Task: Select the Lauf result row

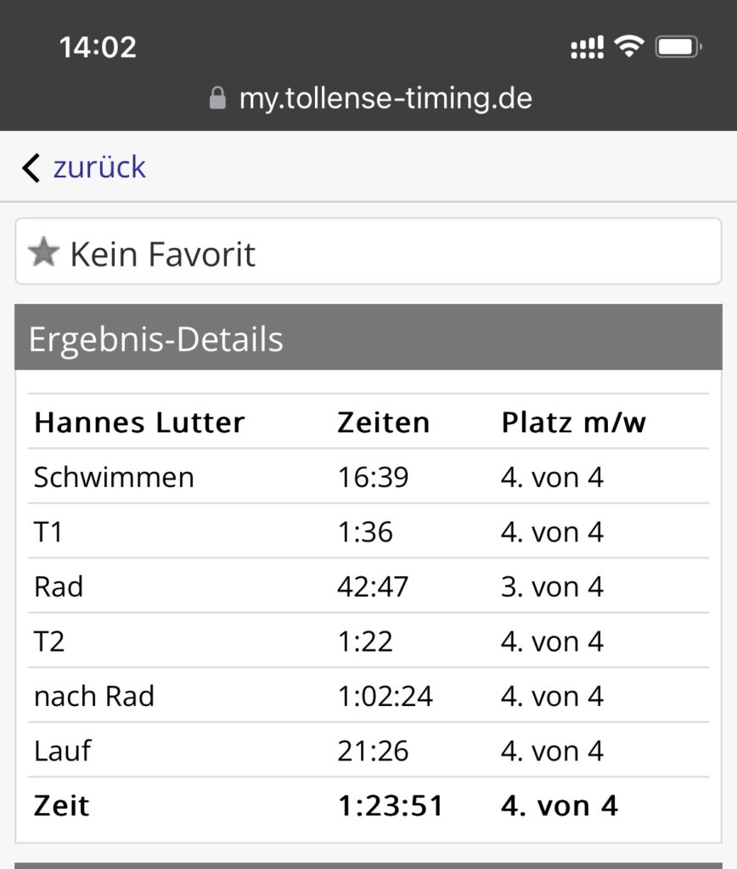Action: point(368,750)
